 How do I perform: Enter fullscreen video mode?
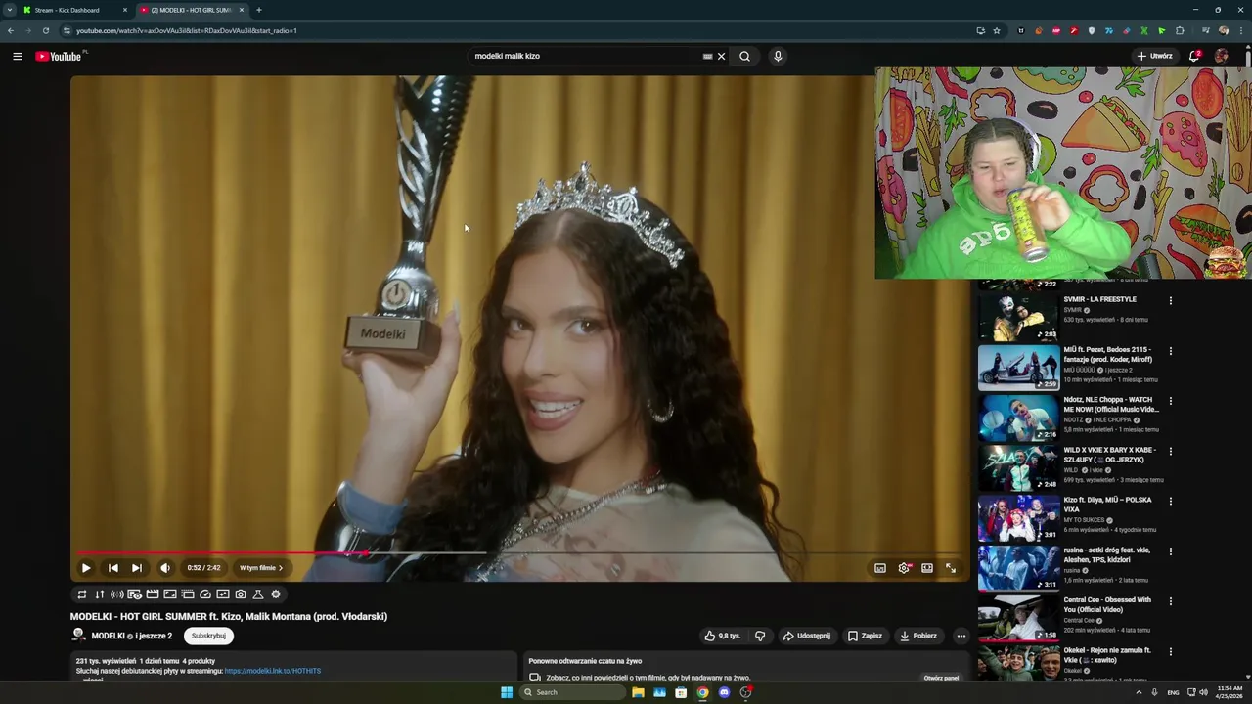pos(951,568)
